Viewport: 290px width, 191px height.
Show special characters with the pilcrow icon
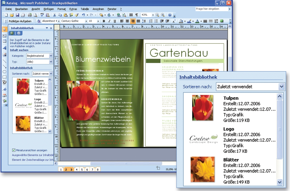pos(137,15)
